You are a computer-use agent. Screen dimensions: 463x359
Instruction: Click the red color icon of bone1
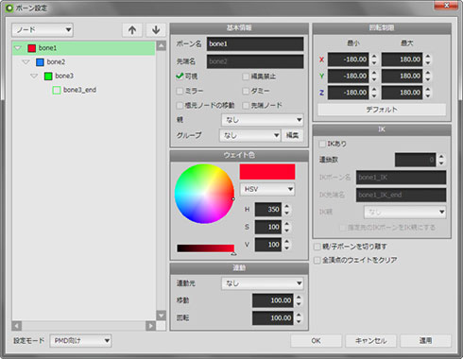coord(31,48)
